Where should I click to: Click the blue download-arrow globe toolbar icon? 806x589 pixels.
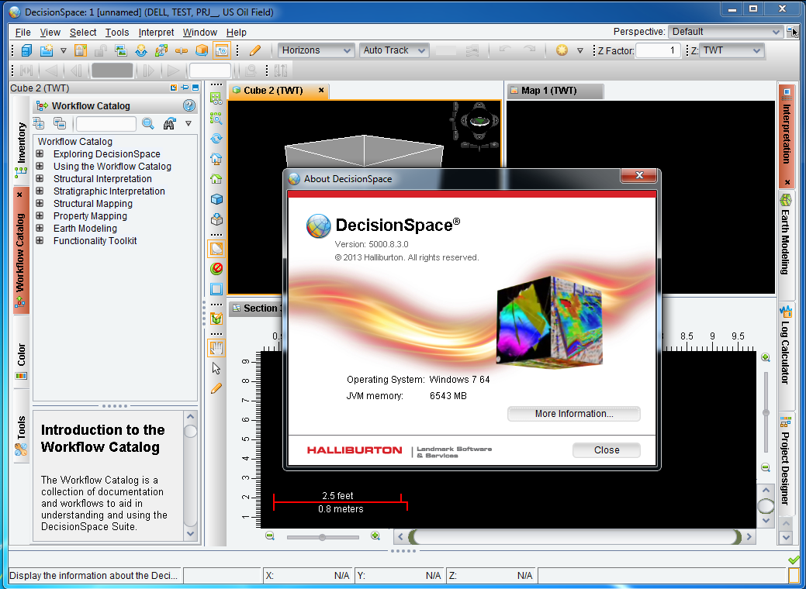click(x=141, y=50)
